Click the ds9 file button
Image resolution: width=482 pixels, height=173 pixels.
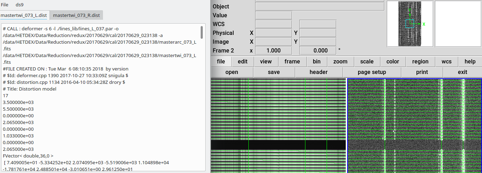221,62
